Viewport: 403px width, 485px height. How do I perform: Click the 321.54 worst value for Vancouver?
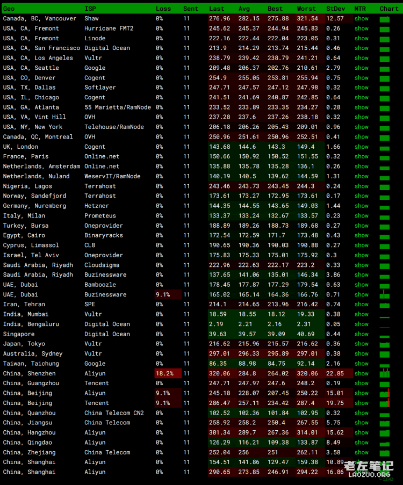point(307,19)
